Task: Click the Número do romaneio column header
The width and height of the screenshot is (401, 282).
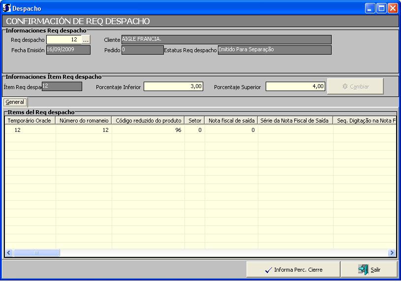Action: [84, 120]
